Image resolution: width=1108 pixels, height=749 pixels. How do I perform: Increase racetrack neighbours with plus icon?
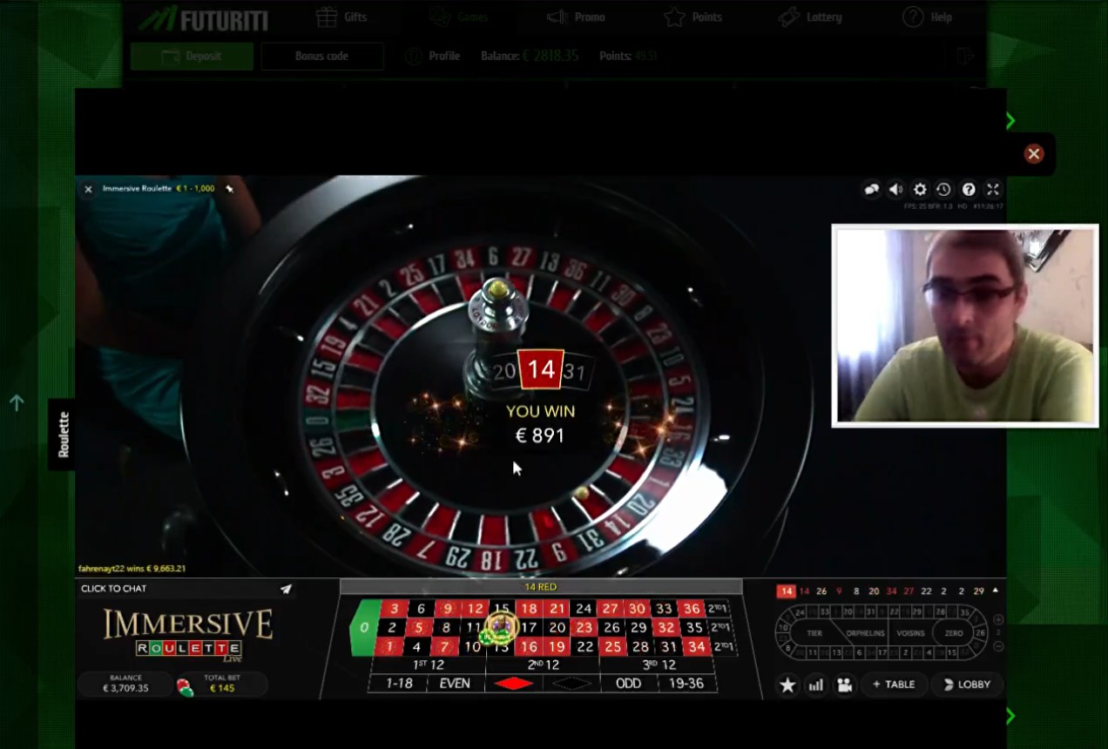tap(998, 619)
